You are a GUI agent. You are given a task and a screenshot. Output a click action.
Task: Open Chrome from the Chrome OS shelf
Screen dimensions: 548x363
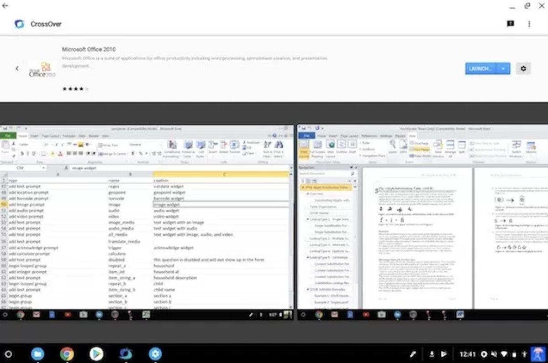[x=68, y=353]
